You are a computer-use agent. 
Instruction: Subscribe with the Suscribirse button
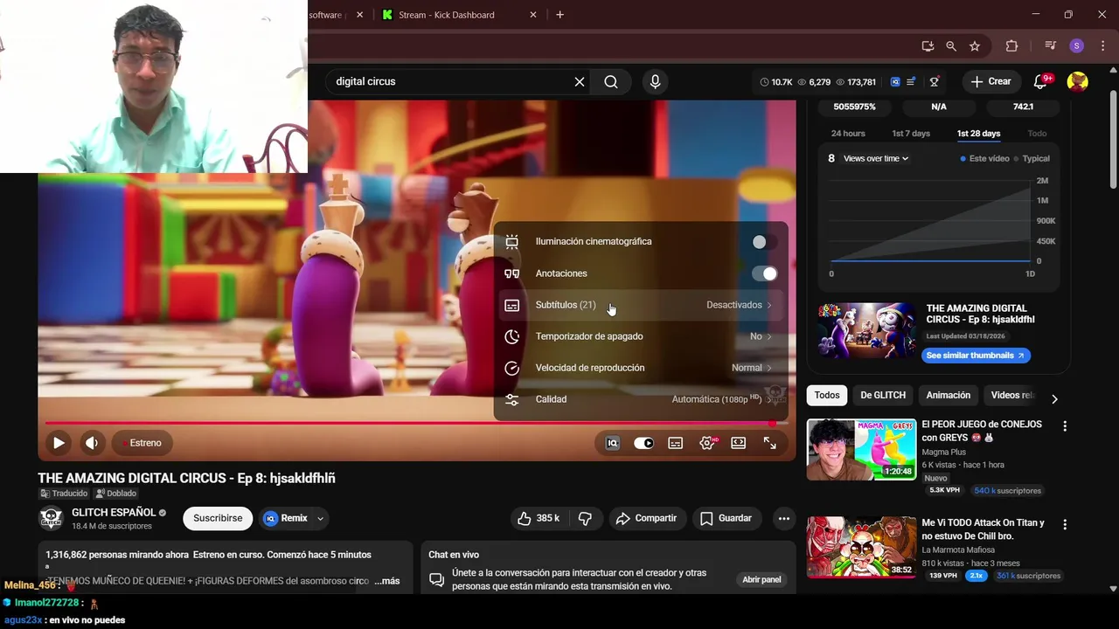tap(218, 518)
